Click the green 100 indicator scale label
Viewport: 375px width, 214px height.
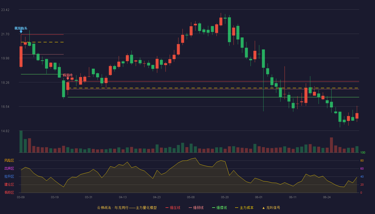click(363, 152)
